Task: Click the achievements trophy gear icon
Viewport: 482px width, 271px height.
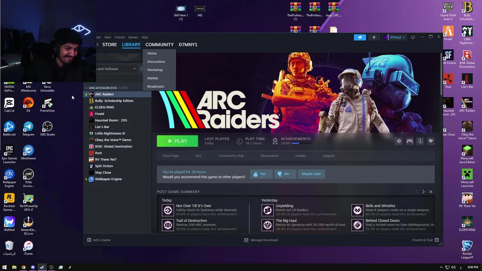Action: (x=275, y=141)
